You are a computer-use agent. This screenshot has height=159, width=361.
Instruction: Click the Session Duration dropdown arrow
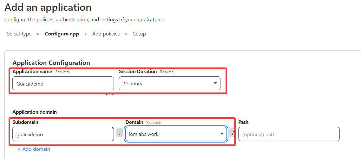(215, 83)
